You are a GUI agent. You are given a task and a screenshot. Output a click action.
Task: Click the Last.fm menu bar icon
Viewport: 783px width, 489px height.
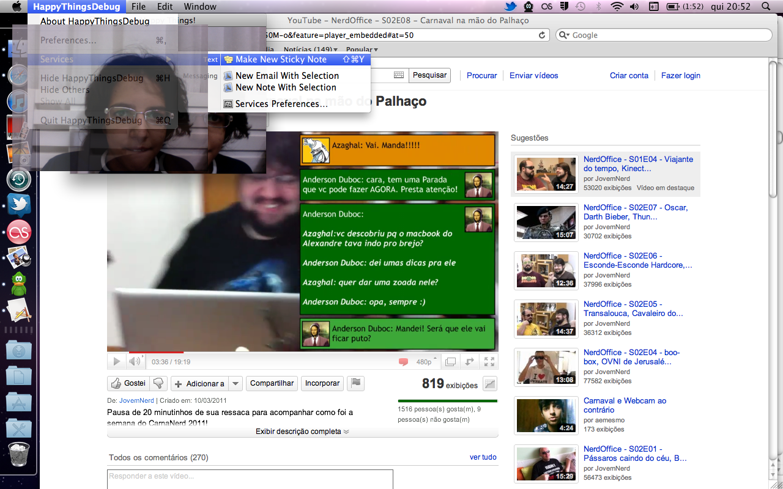[547, 7]
